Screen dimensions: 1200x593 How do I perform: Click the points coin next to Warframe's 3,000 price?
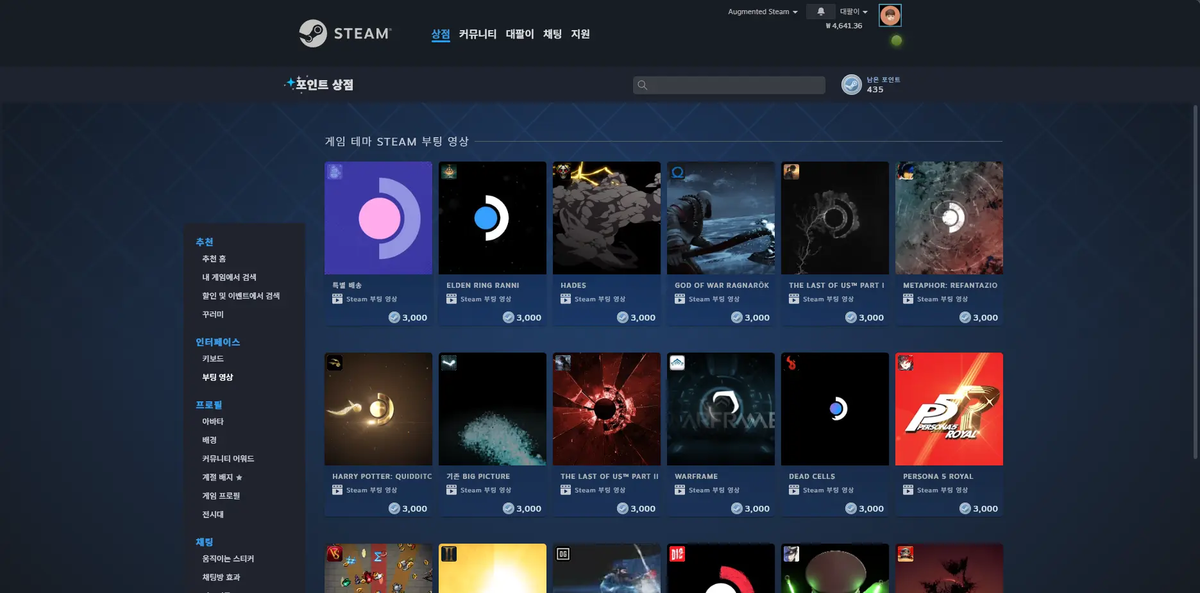point(737,508)
